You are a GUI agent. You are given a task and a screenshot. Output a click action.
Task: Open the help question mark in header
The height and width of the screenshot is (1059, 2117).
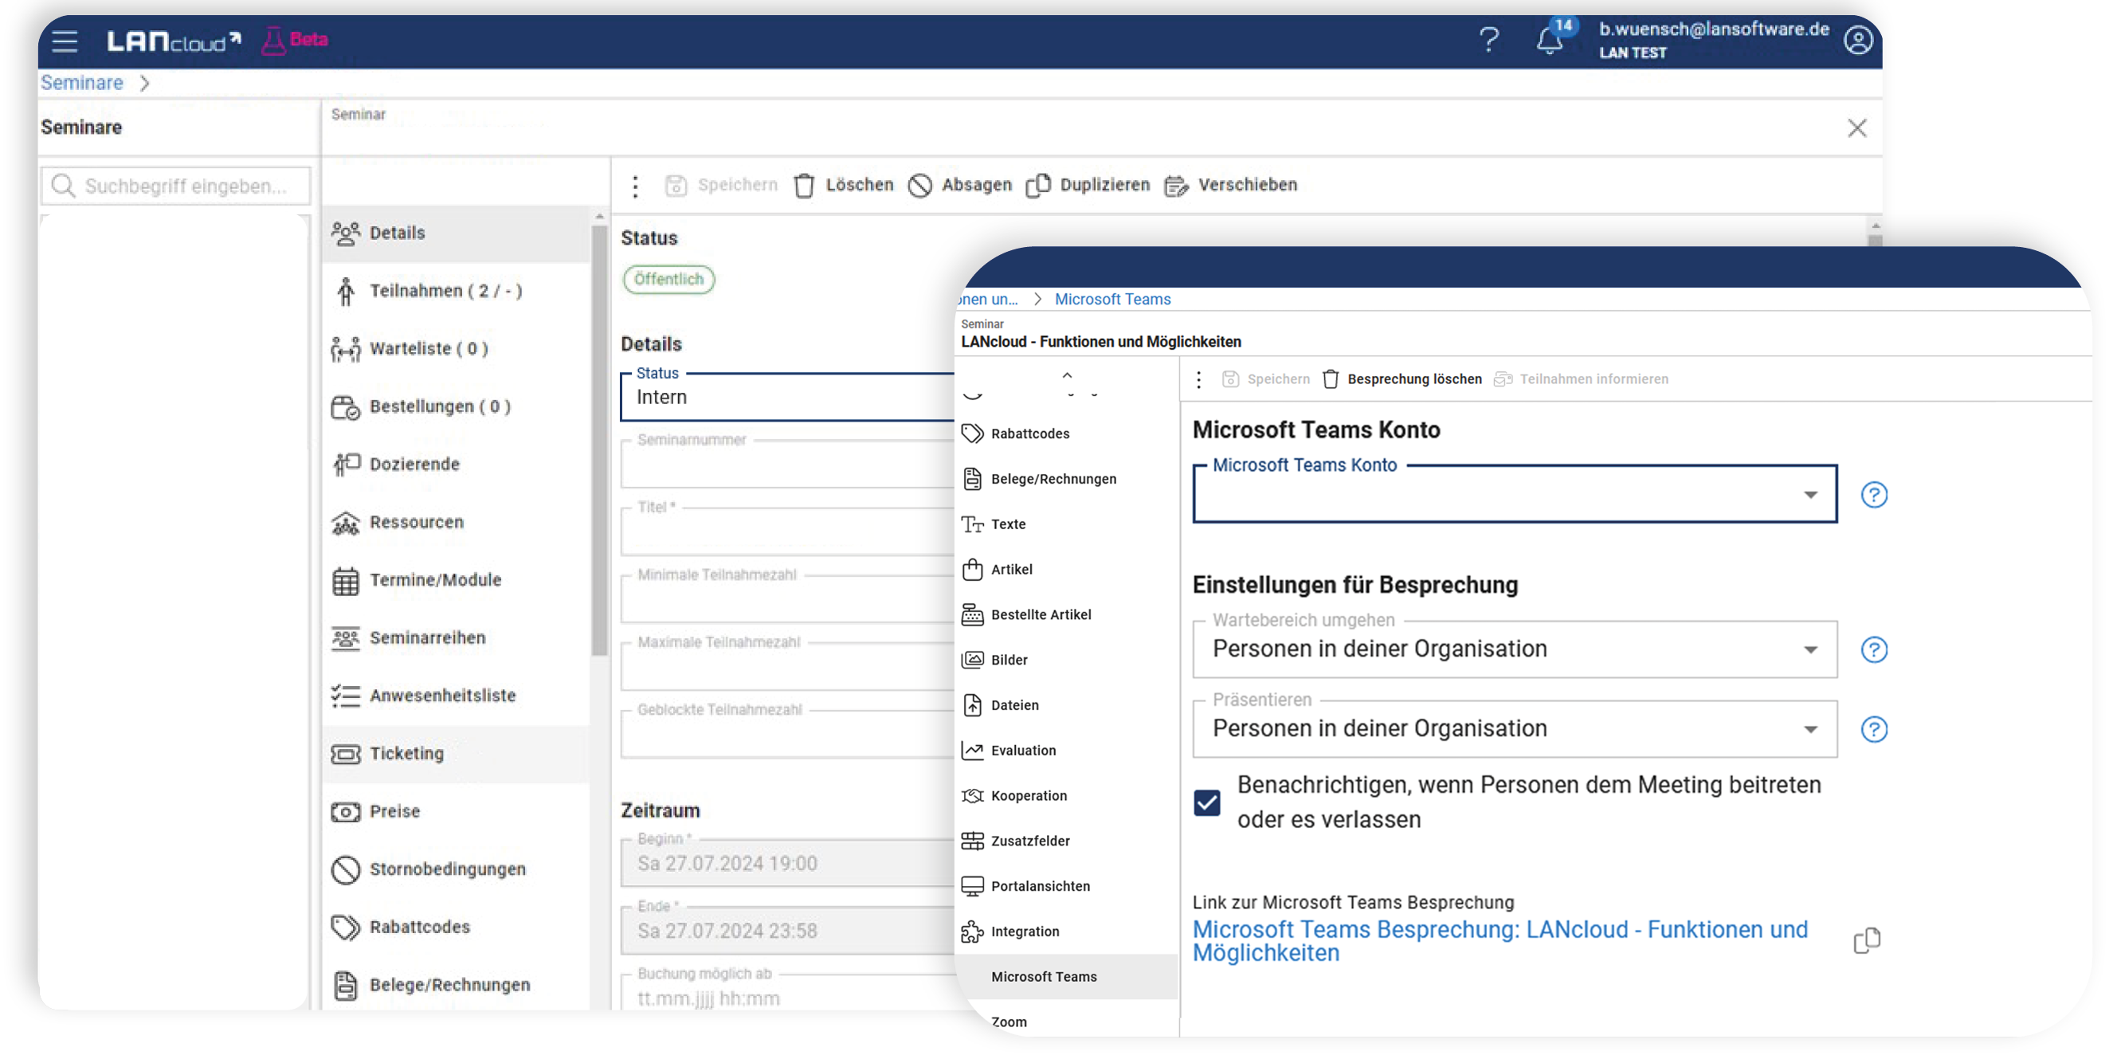[x=1488, y=40]
